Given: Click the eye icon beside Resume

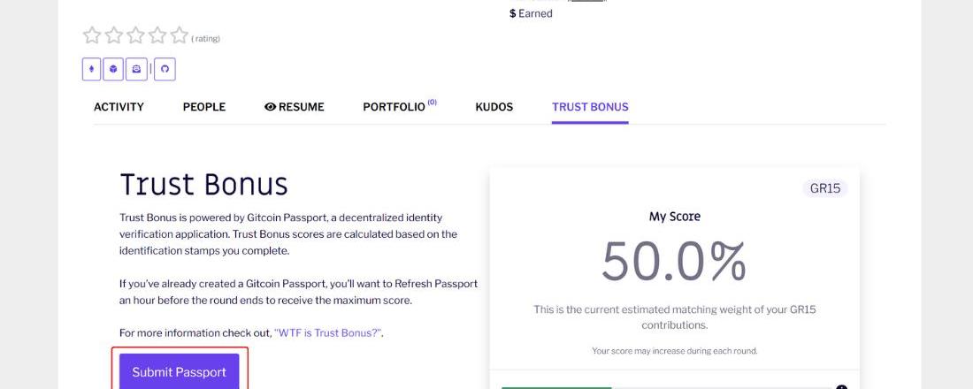Looking at the screenshot, I should (270, 107).
